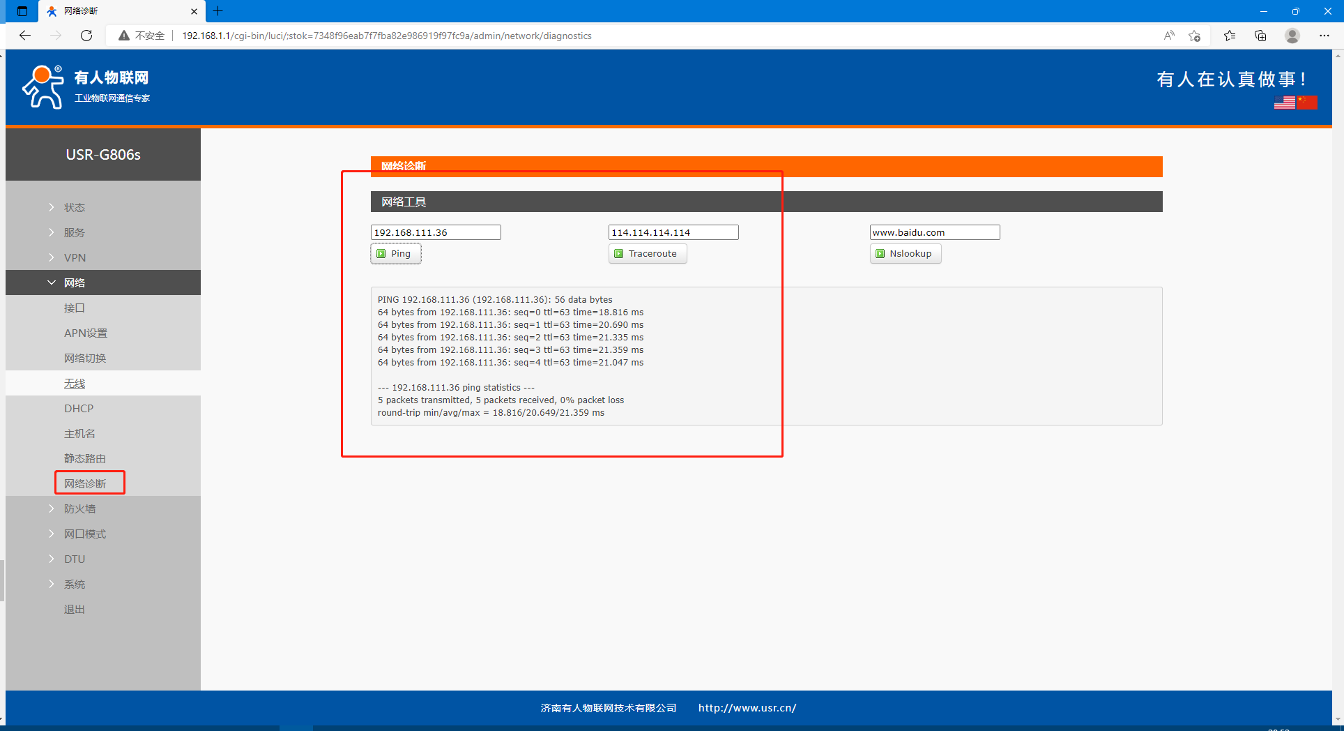Open browser settings ellipsis menu
Image resolution: width=1344 pixels, height=731 pixels.
click(1324, 36)
